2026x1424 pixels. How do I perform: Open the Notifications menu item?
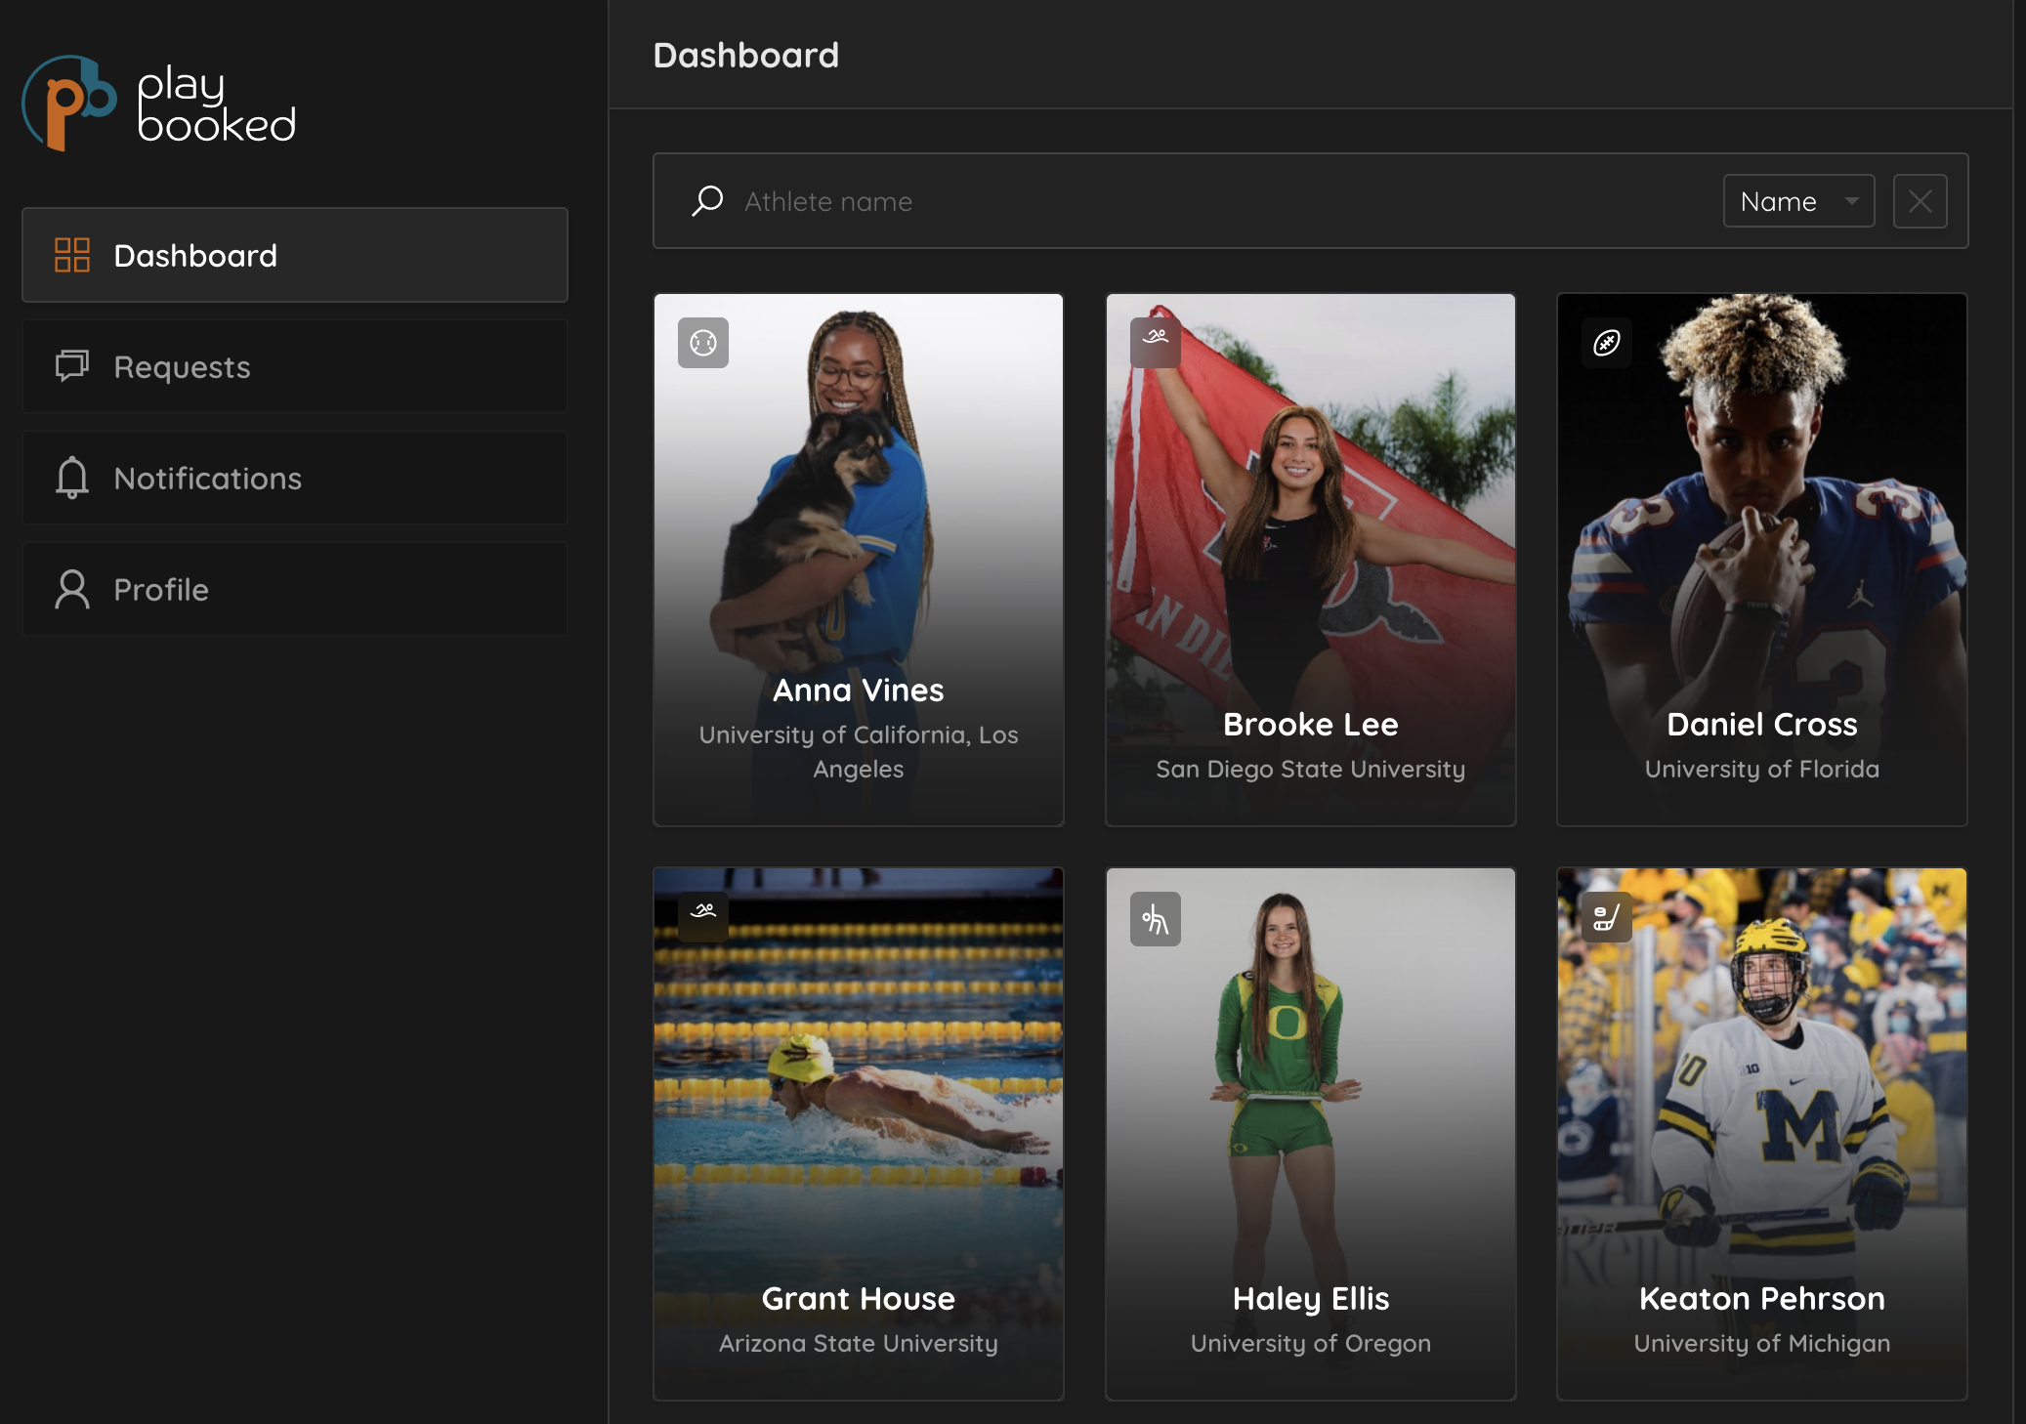tap(295, 478)
